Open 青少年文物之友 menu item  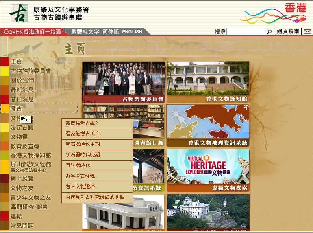31,198
